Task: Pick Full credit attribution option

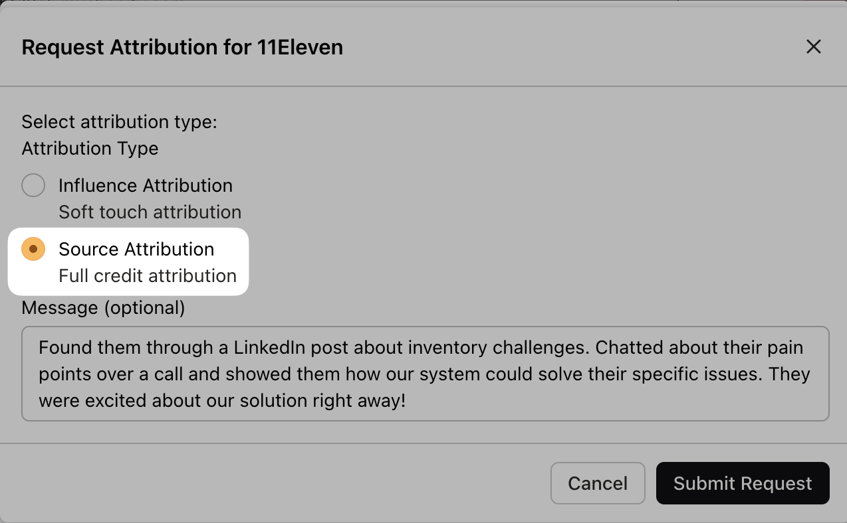Action: (x=148, y=275)
